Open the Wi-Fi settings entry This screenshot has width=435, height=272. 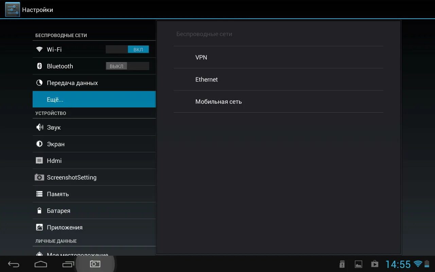click(94, 49)
